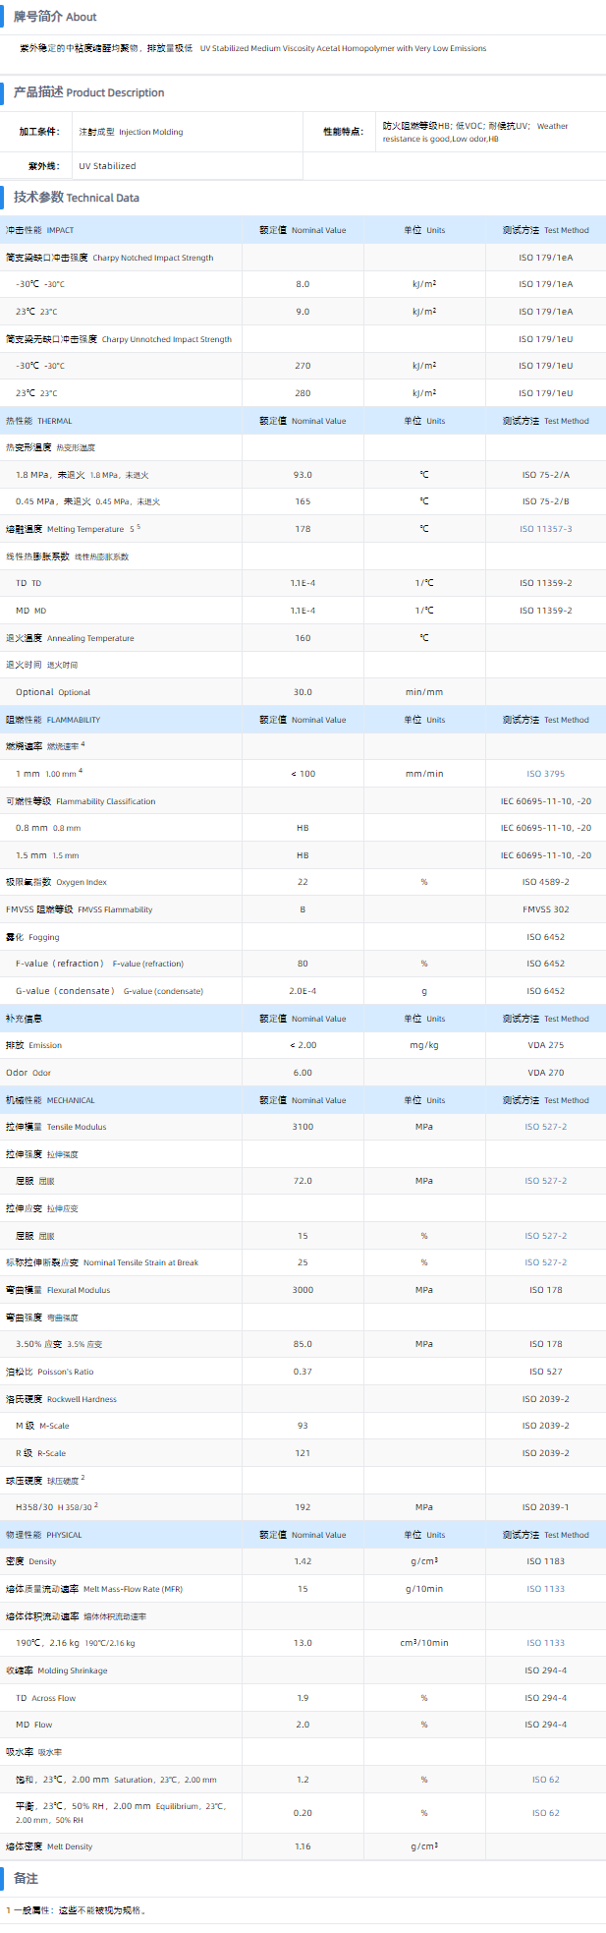Click the Density value 1.42
Screen dimensions: 606x1933
click(303, 1561)
